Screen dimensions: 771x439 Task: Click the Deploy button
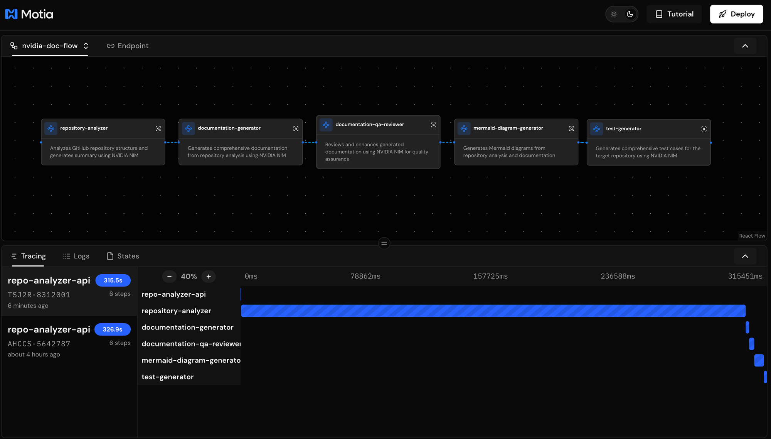[x=736, y=14]
